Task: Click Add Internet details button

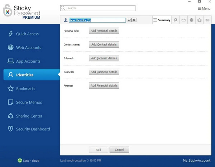Action: (x=104, y=58)
